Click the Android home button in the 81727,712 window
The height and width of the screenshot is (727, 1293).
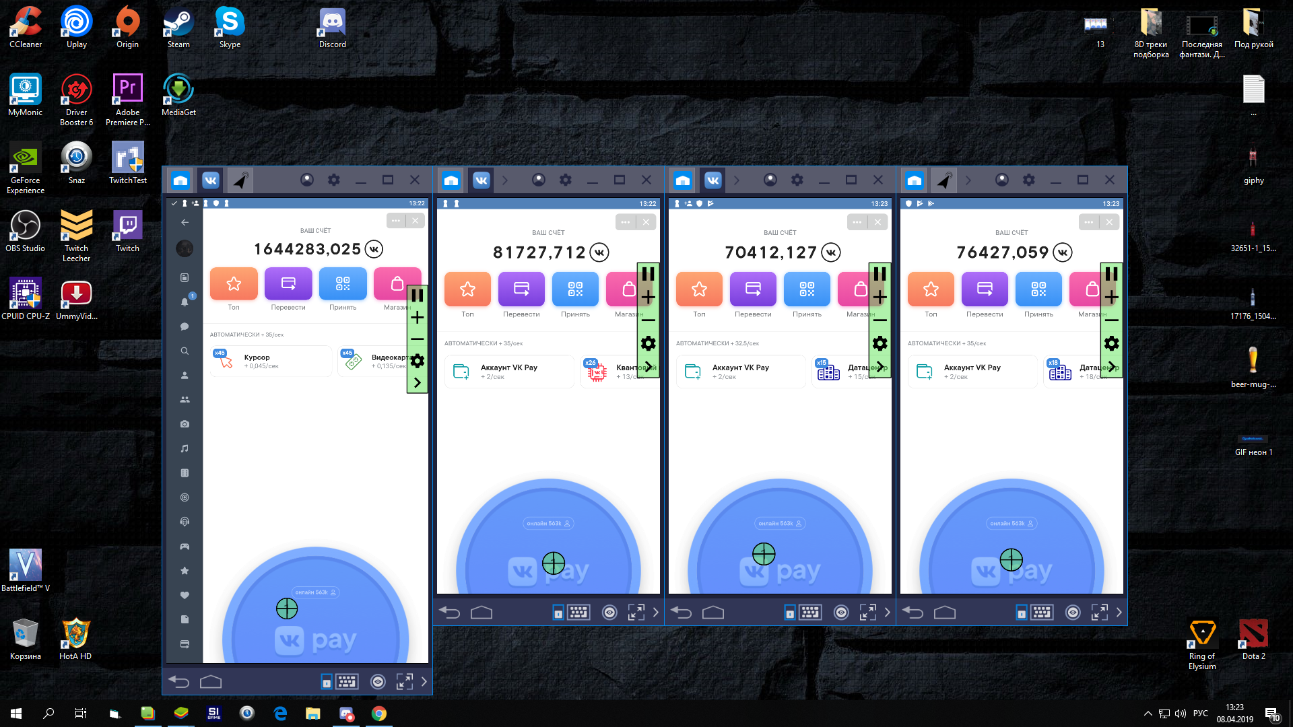[x=482, y=613]
